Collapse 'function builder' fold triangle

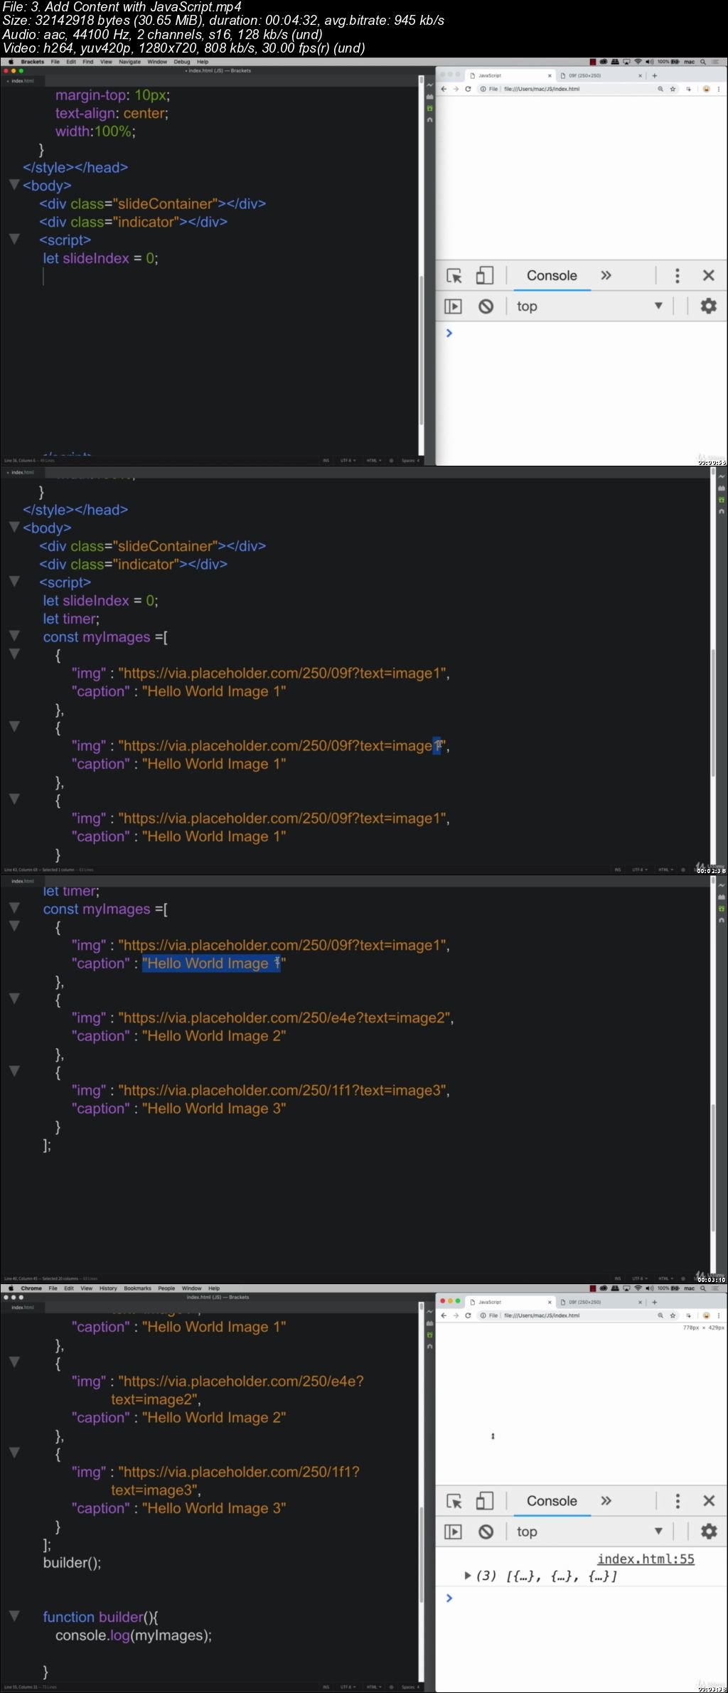coord(14,1616)
